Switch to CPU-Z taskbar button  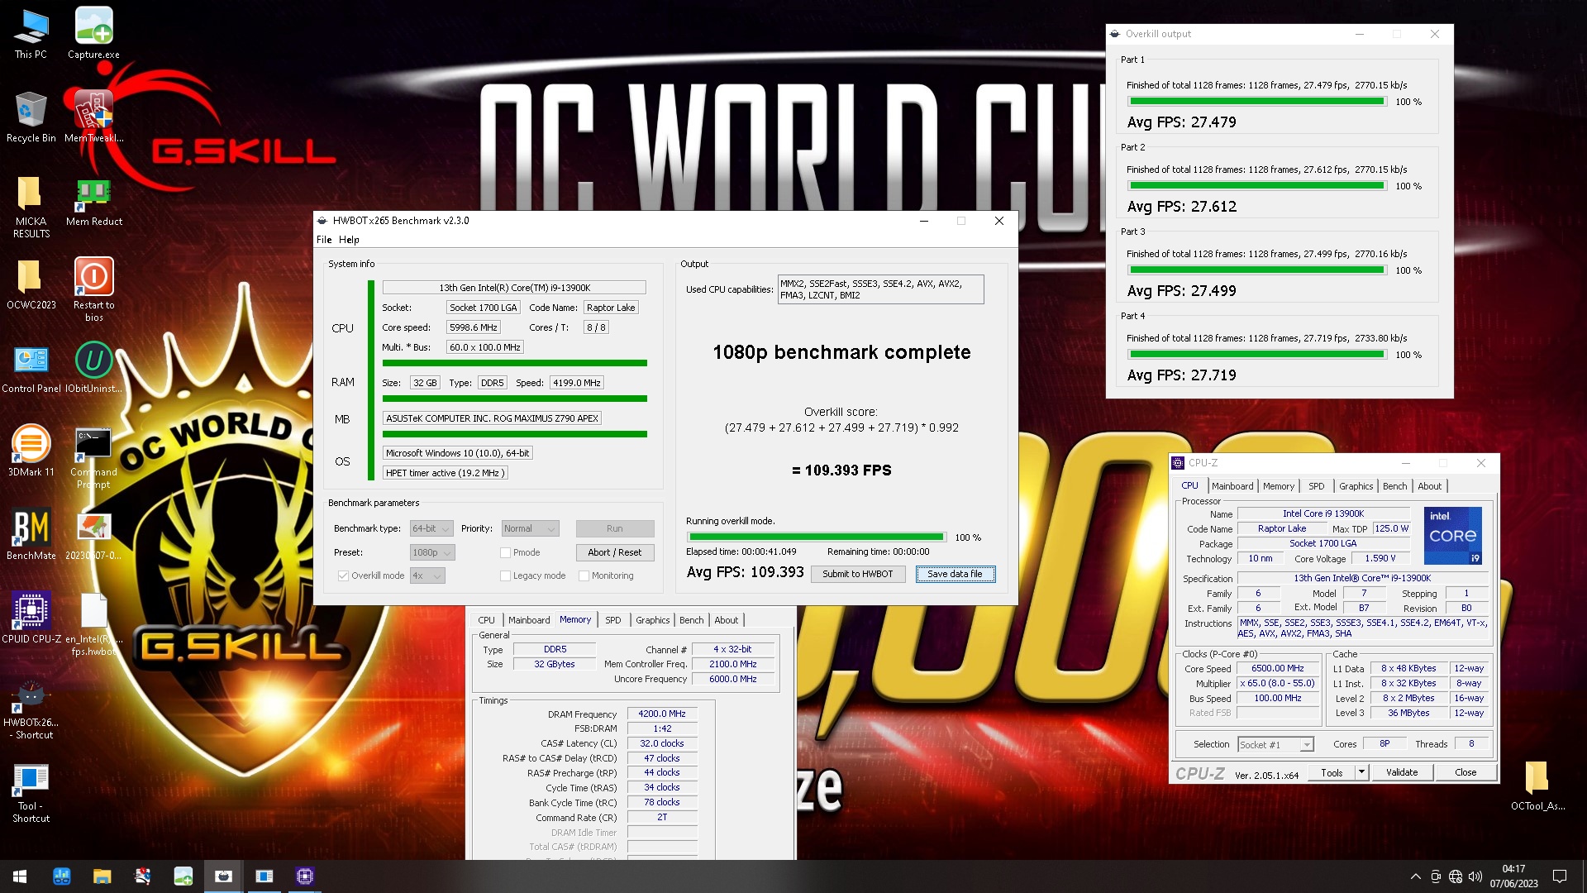click(x=304, y=876)
